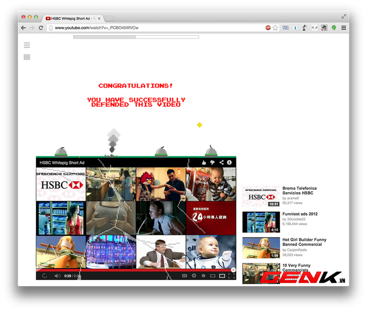The image size is (367, 311).
Task: Click the address bar URL field
Action: 156,28
